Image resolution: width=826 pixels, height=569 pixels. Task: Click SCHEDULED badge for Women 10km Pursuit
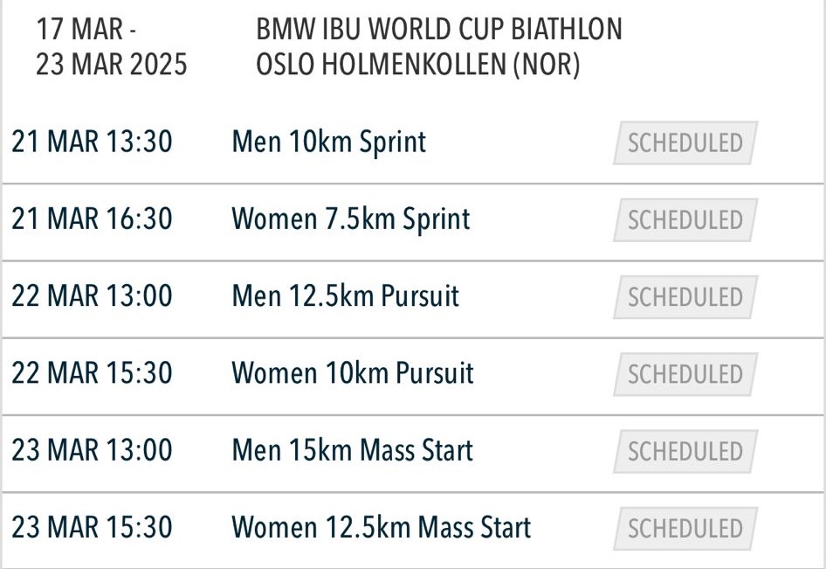[685, 374]
